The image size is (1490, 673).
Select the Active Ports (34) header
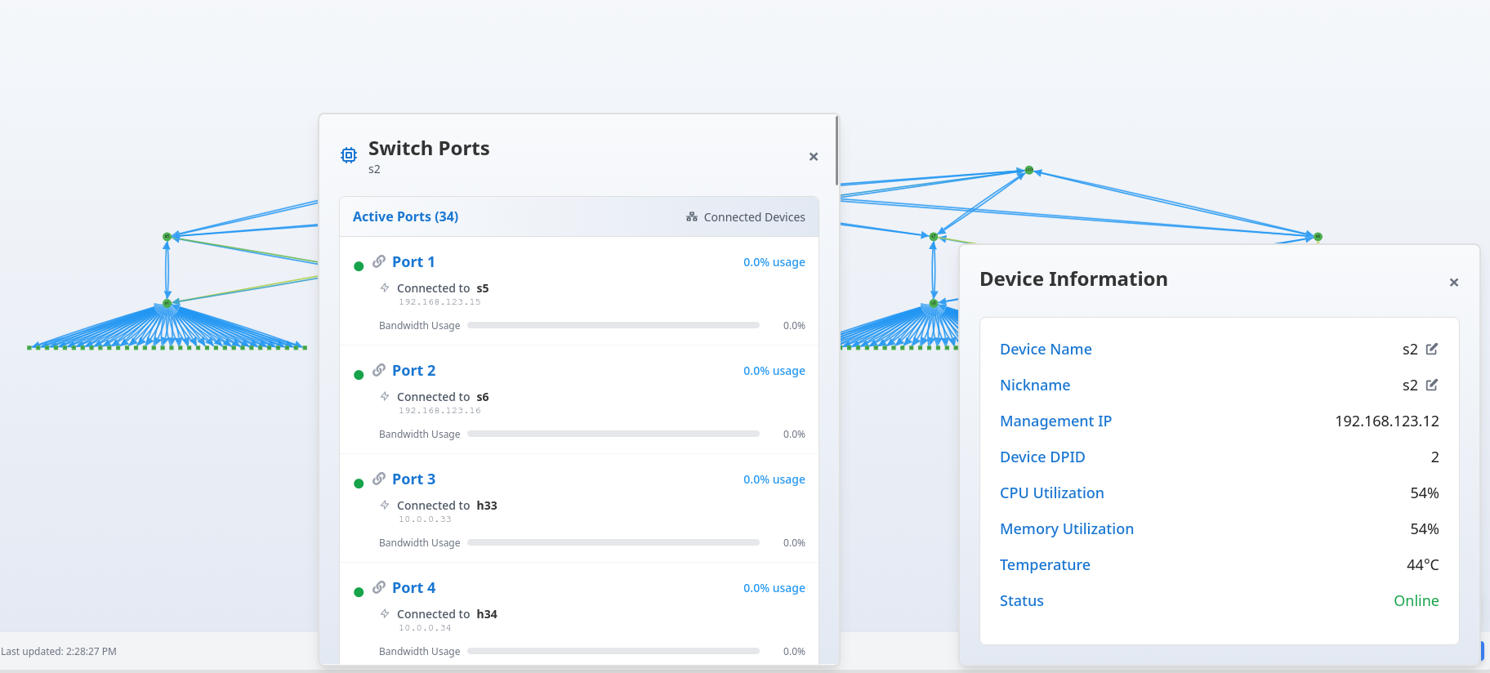[x=405, y=216]
